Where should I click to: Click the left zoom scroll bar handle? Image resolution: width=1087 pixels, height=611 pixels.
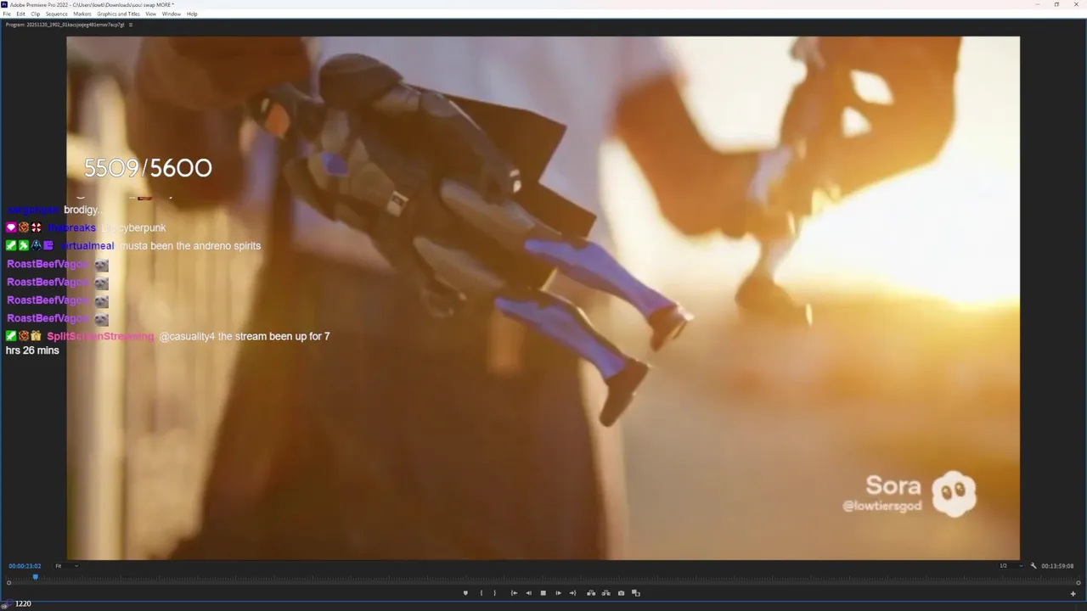8,583
